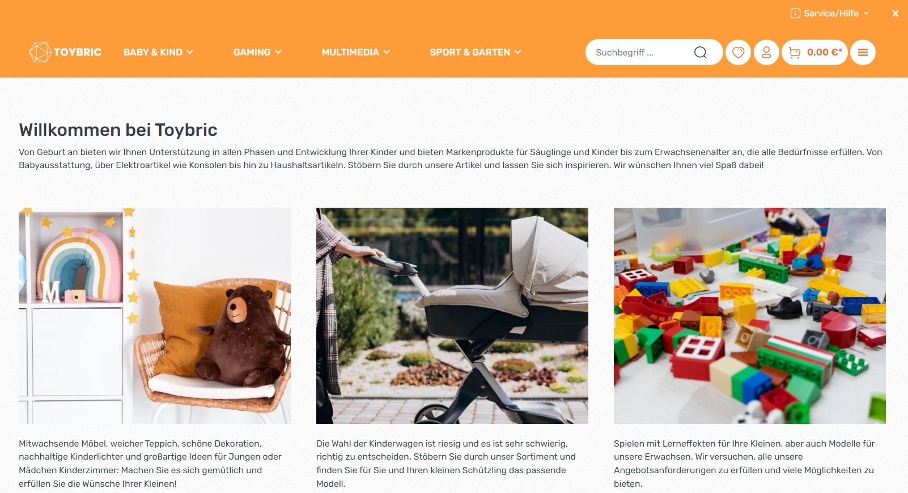Viewport: 908px width, 493px height.
Task: Expand the Service/Hilfe dropdown
Action: tap(830, 14)
